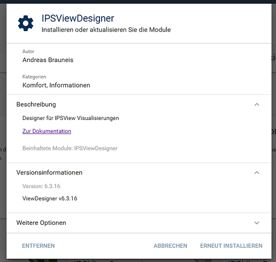Open the Zur Dokumentation link
The height and width of the screenshot is (262, 276).
pyautogui.click(x=47, y=131)
